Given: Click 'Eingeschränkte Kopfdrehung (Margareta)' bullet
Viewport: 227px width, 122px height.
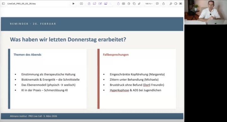Looking at the screenshot, I should pyautogui.click(x=137, y=74).
